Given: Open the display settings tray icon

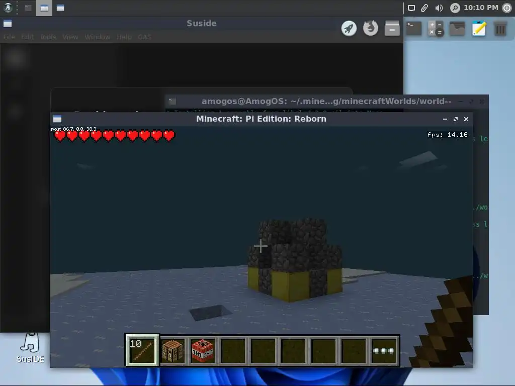Looking at the screenshot, I should pyautogui.click(x=411, y=8).
